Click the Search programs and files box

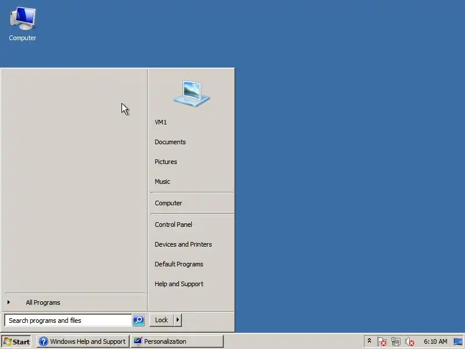click(x=68, y=320)
